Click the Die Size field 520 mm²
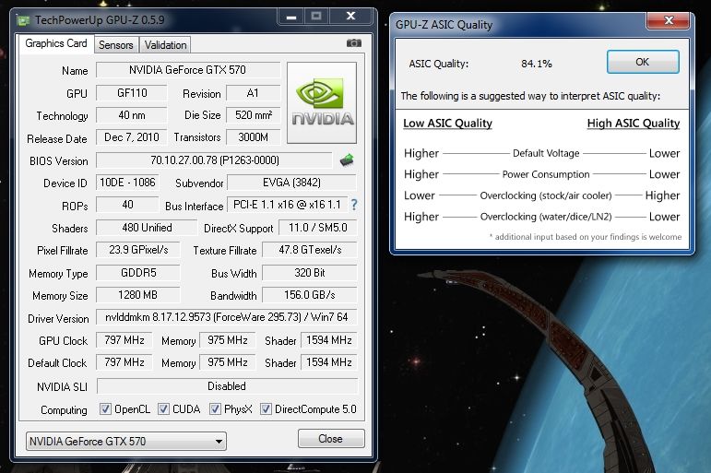Image resolution: width=711 pixels, height=473 pixels. tap(253, 115)
